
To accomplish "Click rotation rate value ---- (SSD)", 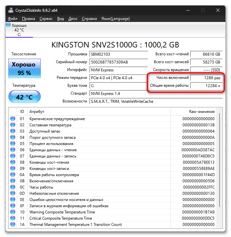I will [x=206, y=70].
